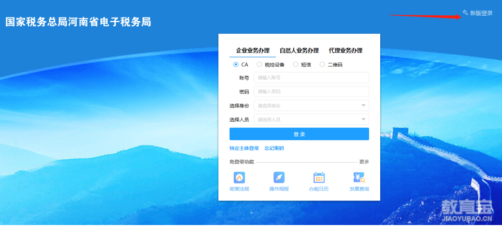Image resolution: width=502 pixels, height=232 pixels.
Task: Click the 国家税务总局河南省电子税务局 title
Action: [x=79, y=22]
